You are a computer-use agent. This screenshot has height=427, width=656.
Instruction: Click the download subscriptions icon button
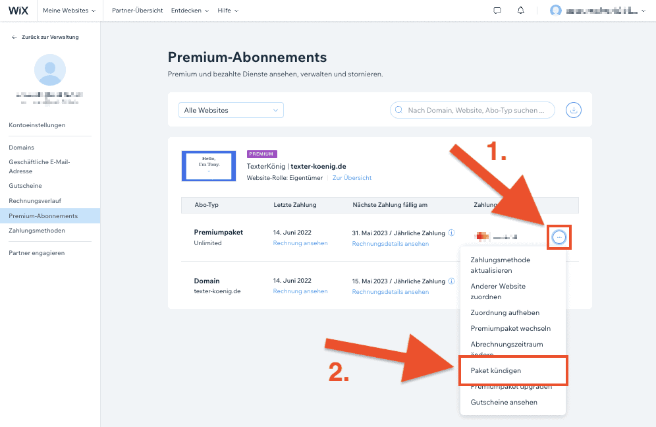point(574,110)
